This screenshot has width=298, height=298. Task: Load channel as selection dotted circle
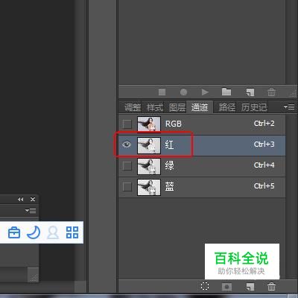pyautogui.click(x=205, y=286)
